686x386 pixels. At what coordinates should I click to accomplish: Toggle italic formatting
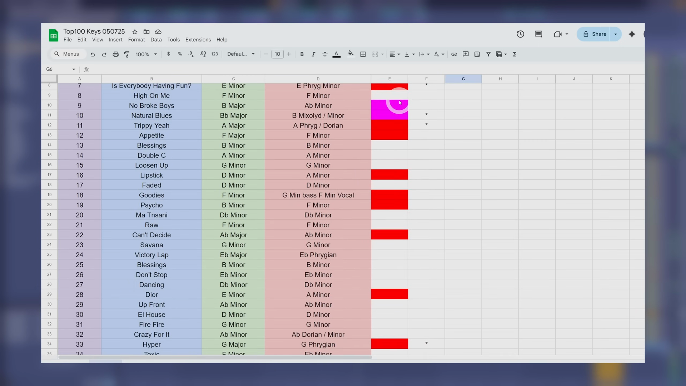click(x=313, y=54)
